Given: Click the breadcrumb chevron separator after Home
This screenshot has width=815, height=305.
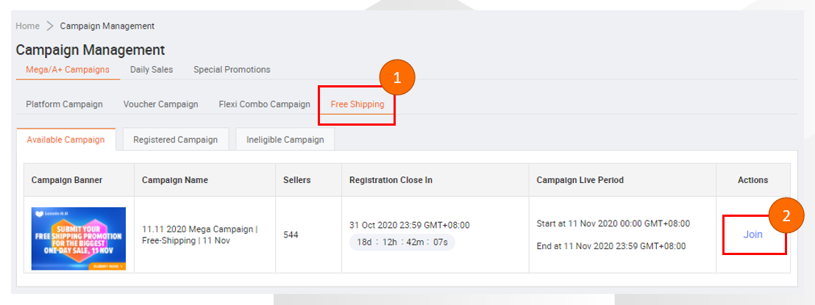Looking at the screenshot, I should click(49, 26).
